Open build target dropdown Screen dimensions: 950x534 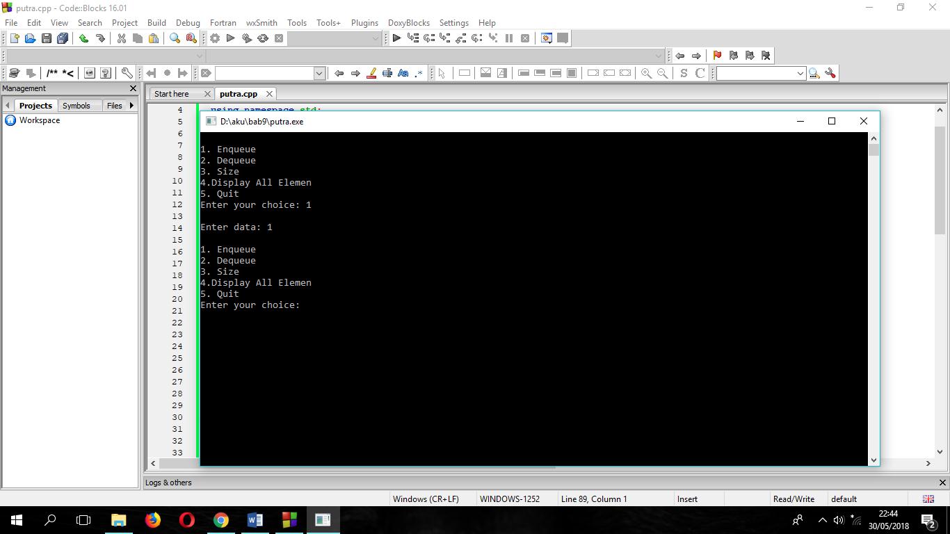click(375, 38)
